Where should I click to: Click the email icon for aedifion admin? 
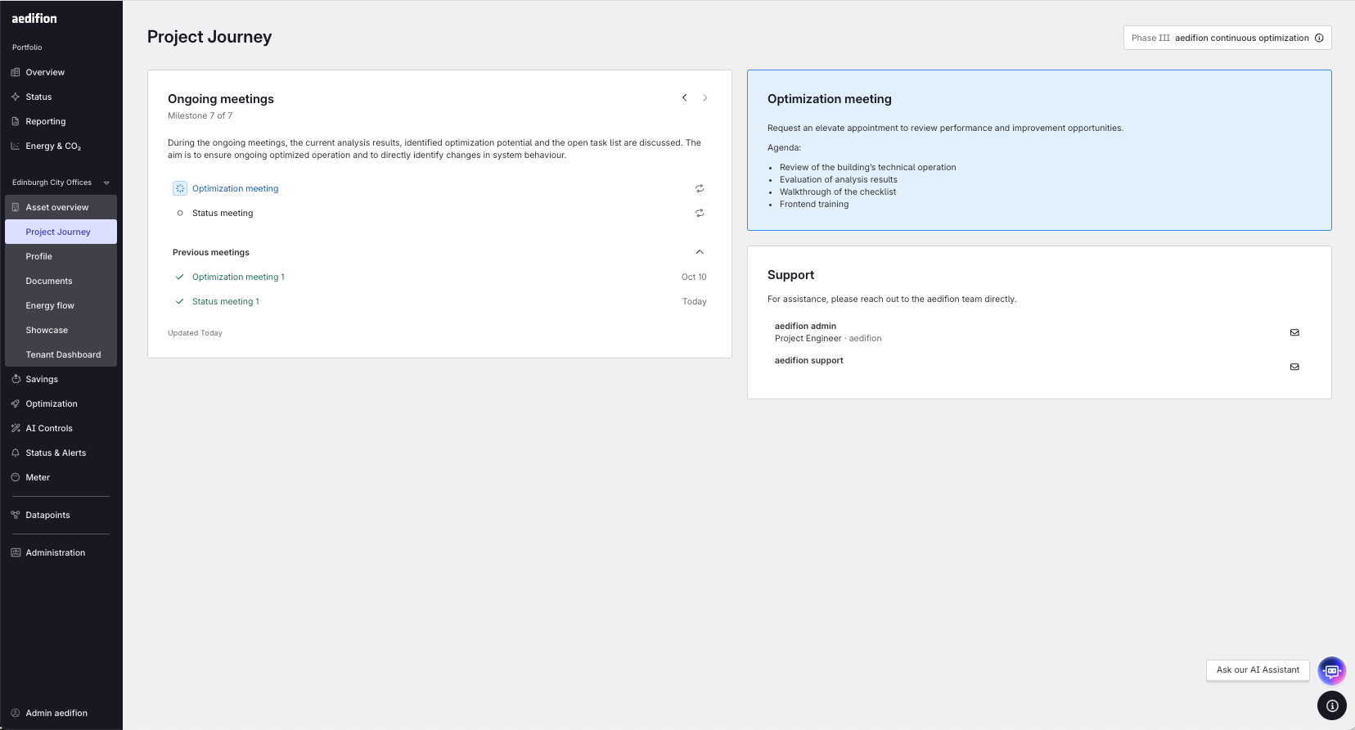[1294, 332]
